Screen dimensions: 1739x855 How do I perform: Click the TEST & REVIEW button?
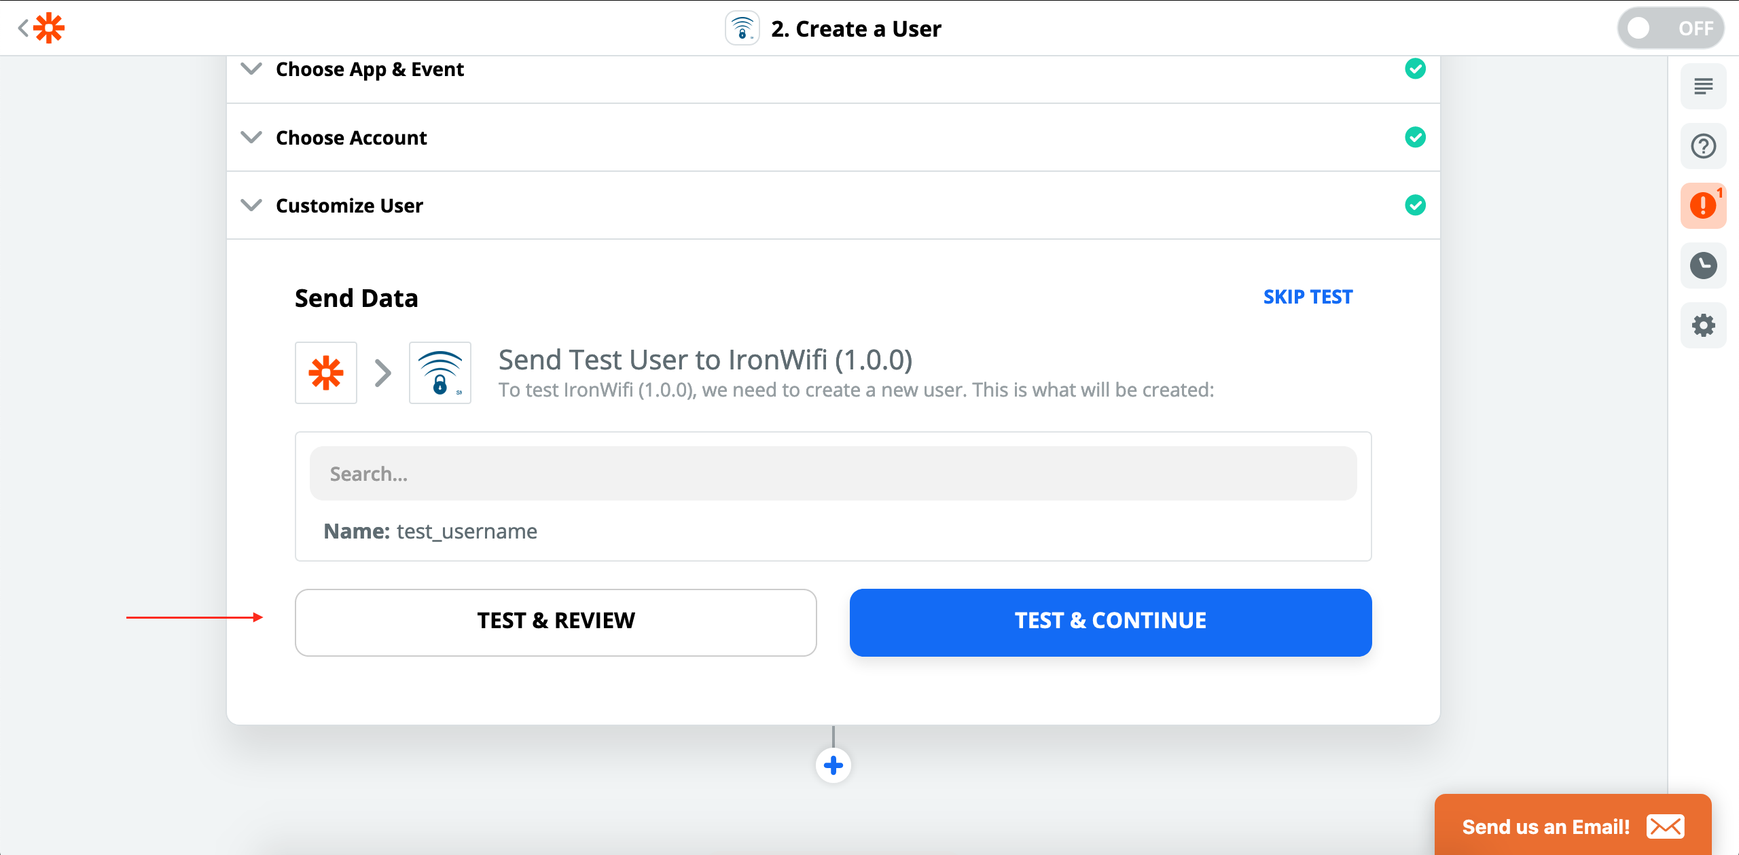pos(556,621)
